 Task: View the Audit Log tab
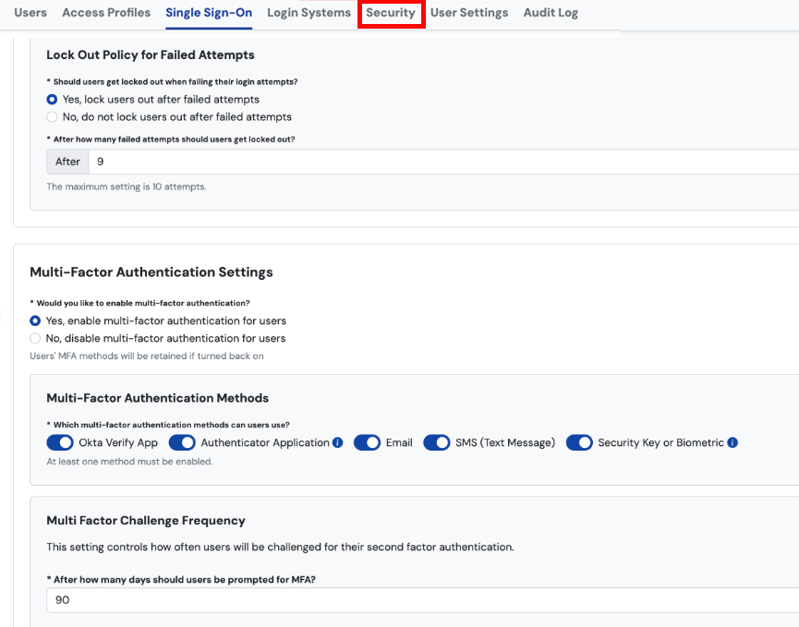[x=551, y=13]
